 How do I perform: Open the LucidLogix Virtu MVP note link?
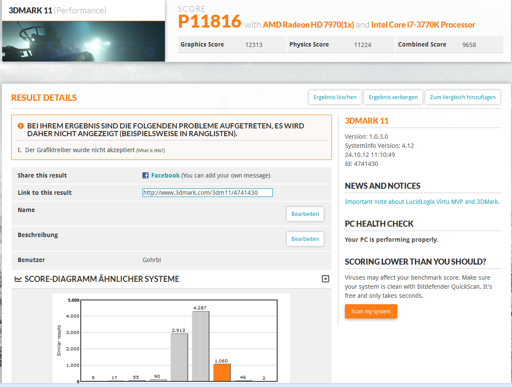[x=422, y=202]
